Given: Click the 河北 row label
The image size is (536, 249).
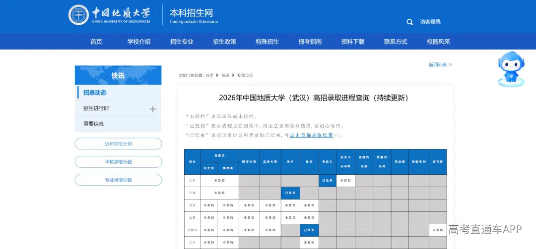Looking at the screenshot, I should coord(193,205).
